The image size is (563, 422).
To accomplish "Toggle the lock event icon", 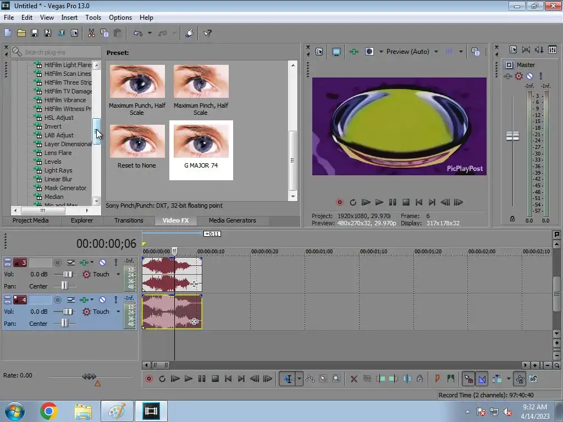I will (x=420, y=379).
